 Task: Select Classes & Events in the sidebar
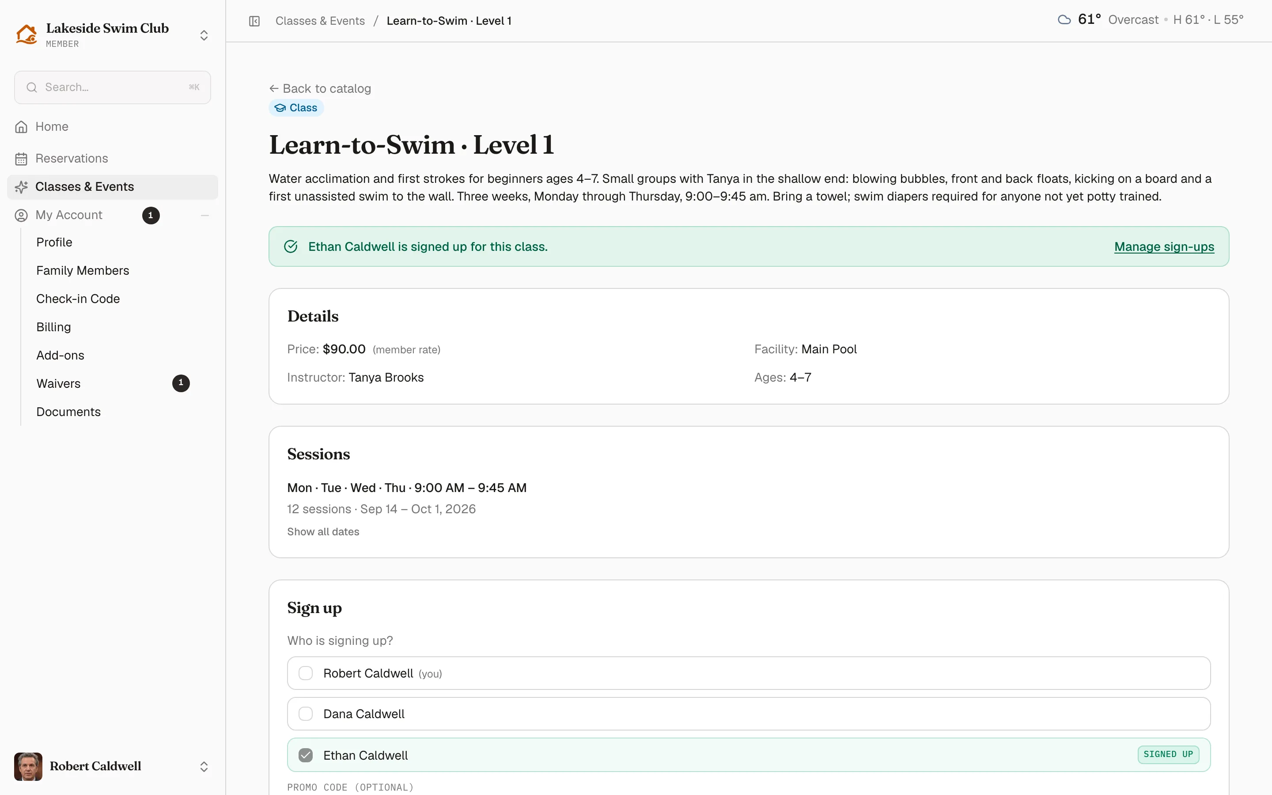pos(113,187)
